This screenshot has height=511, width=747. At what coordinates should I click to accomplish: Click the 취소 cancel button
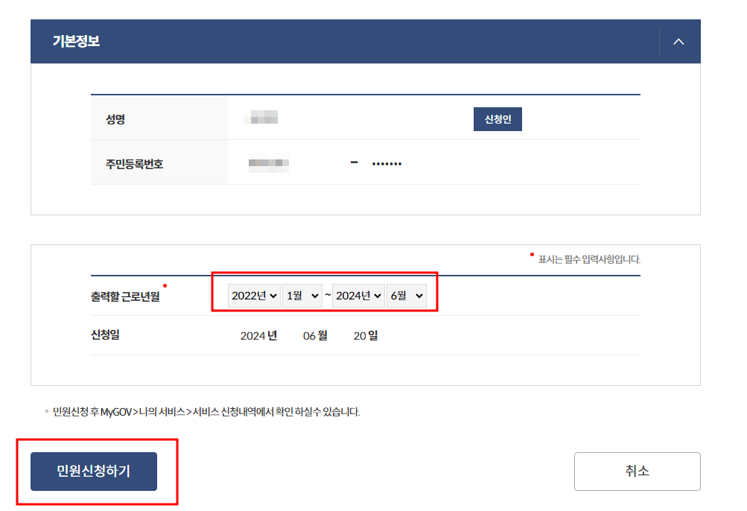(637, 471)
